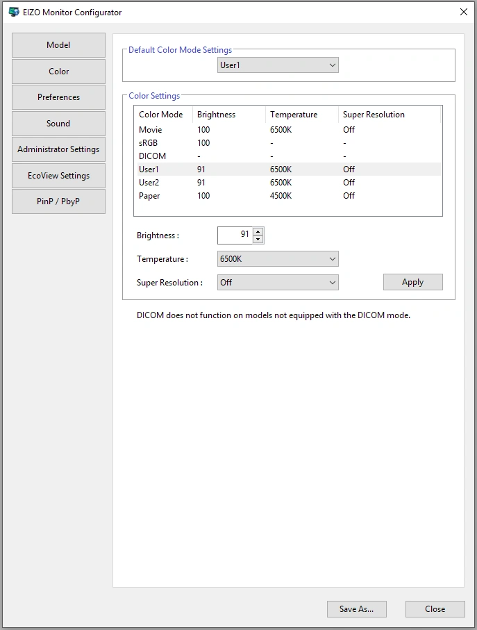This screenshot has height=630, width=477.
Task: Go to the Sound section
Action: tap(58, 124)
